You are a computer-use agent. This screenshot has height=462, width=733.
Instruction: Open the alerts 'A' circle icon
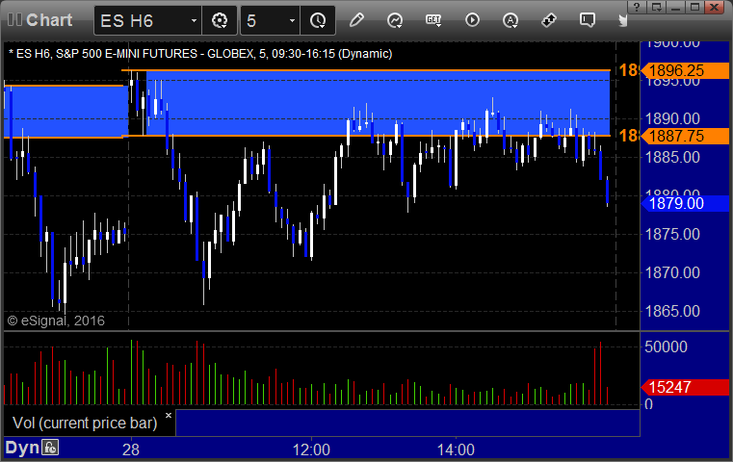[510, 20]
